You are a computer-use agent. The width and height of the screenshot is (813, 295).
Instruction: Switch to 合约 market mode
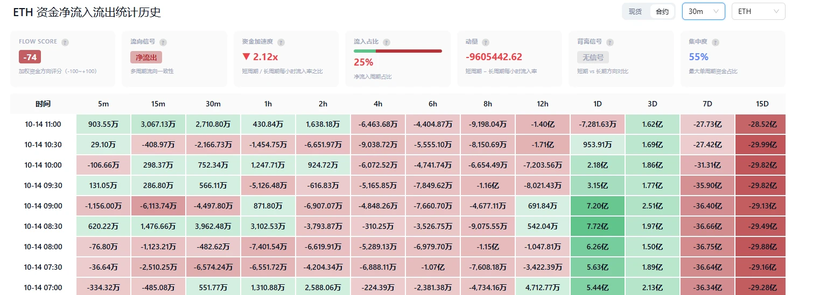point(662,11)
